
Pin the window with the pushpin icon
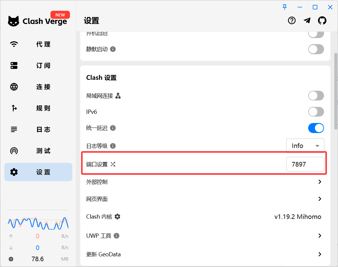pyautogui.click(x=285, y=7)
